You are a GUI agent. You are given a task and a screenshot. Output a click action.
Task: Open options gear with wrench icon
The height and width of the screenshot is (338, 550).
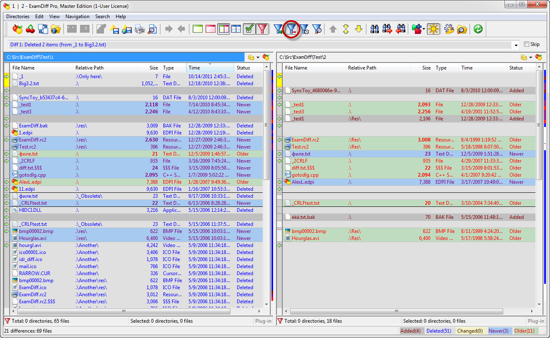(x=449, y=29)
